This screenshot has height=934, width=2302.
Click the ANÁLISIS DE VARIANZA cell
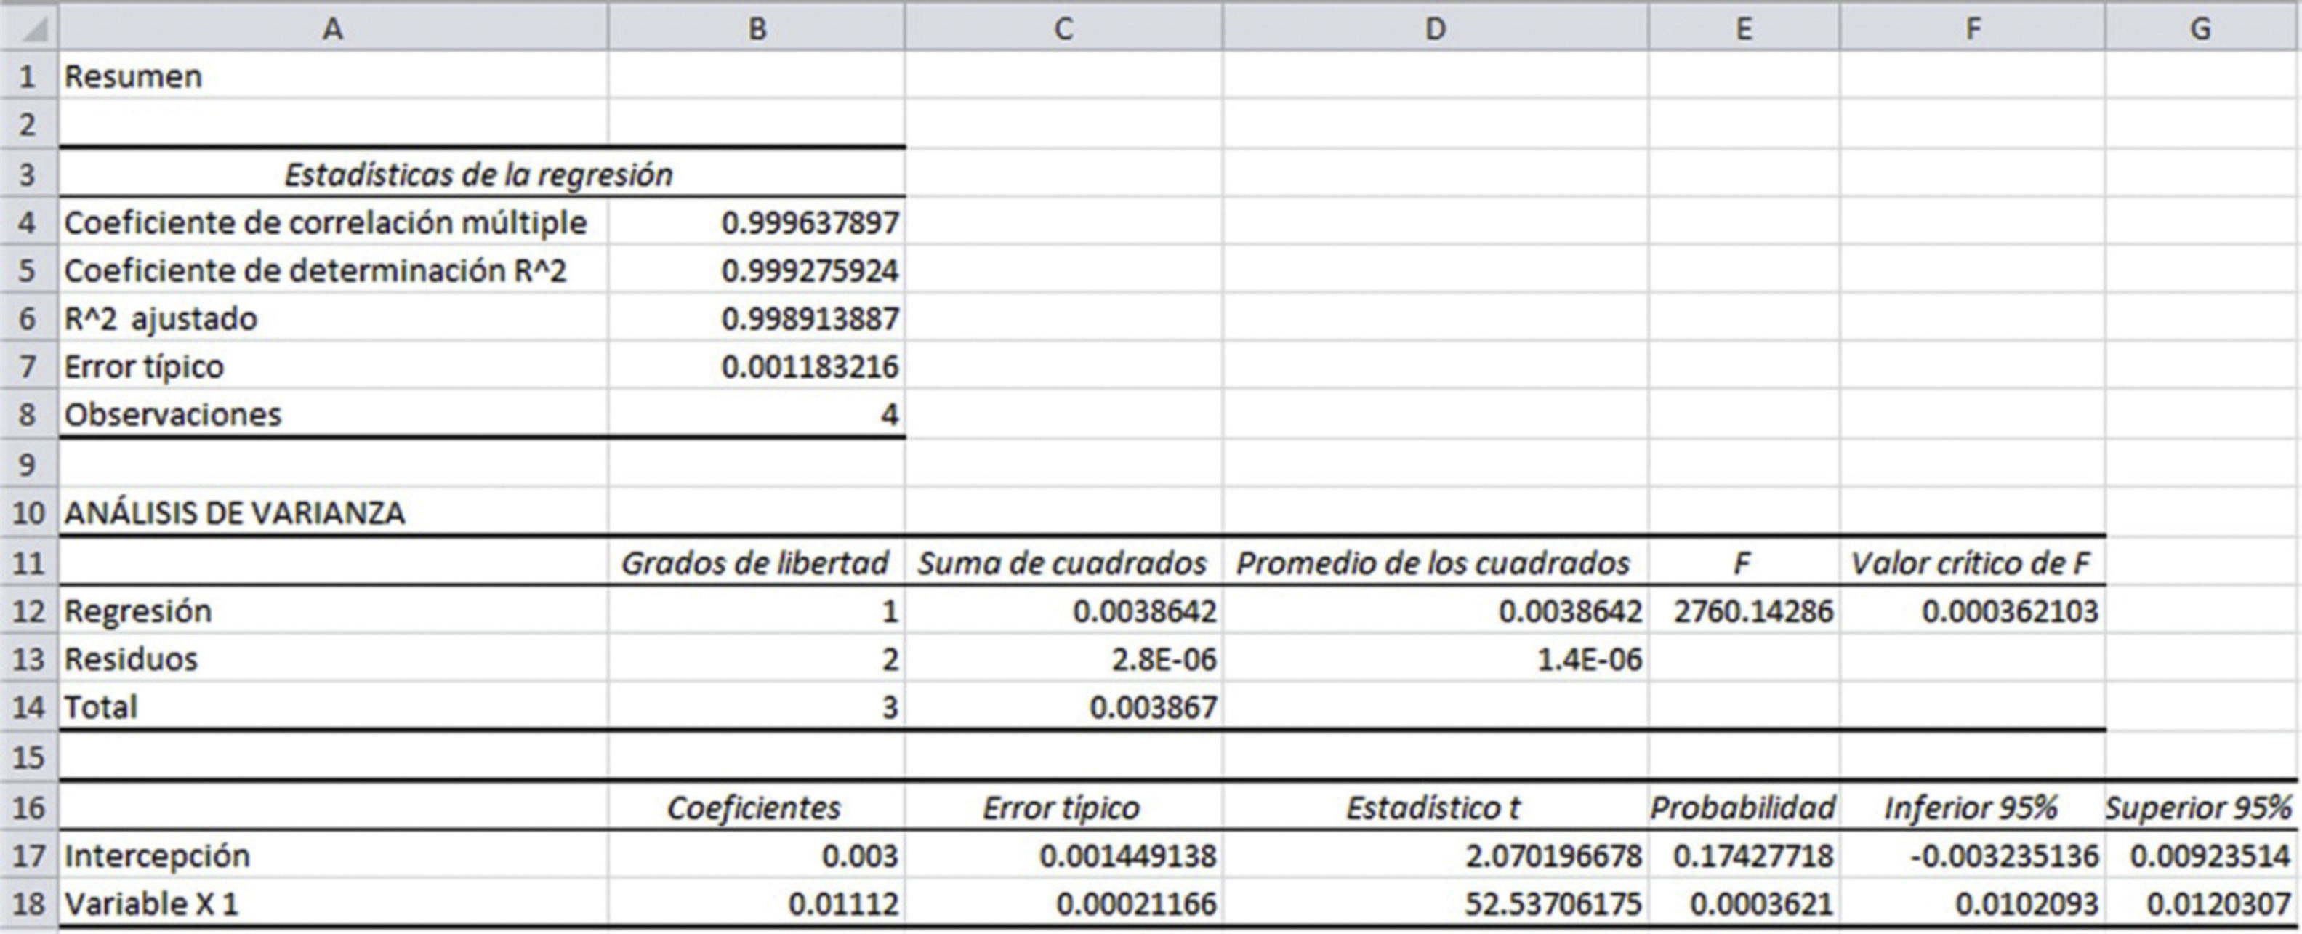(x=235, y=513)
